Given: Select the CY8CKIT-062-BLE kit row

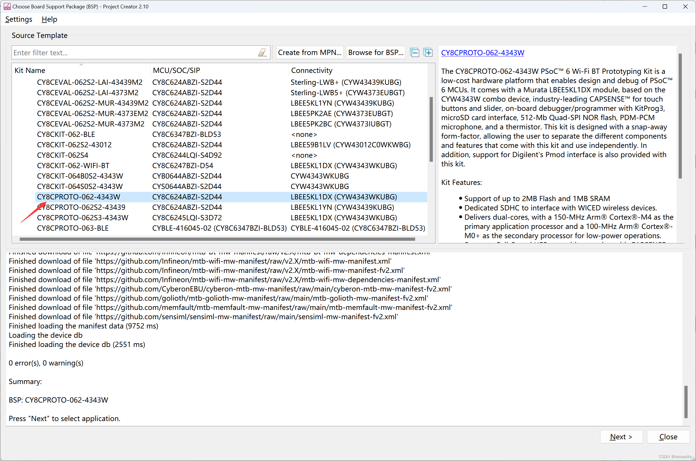Looking at the screenshot, I should tap(66, 134).
